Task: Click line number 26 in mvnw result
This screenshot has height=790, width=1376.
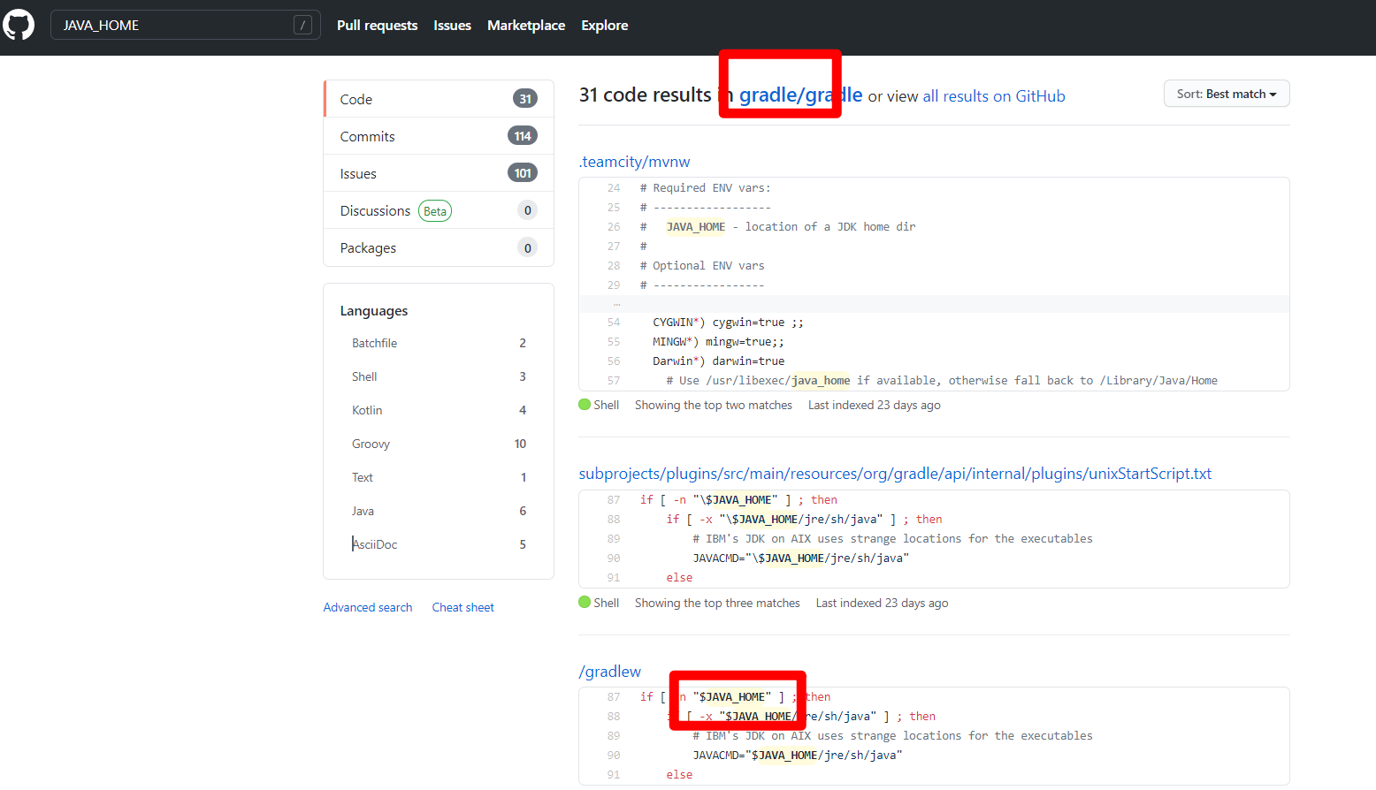Action: (614, 227)
